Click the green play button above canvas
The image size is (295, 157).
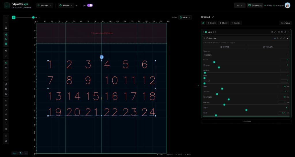tap(14, 17)
